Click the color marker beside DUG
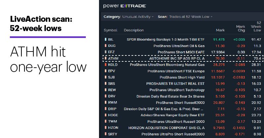This screenshot has height=138, width=264. (x=106, y=46)
